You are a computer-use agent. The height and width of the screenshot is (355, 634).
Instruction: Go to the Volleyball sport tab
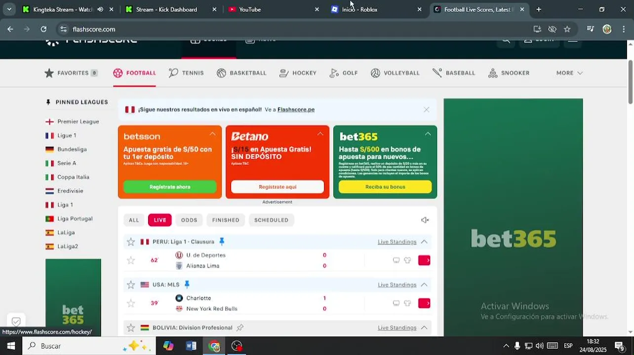click(x=395, y=73)
